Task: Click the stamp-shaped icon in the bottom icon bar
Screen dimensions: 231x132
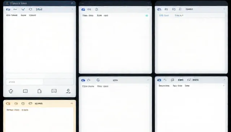Action: [x=68, y=91]
